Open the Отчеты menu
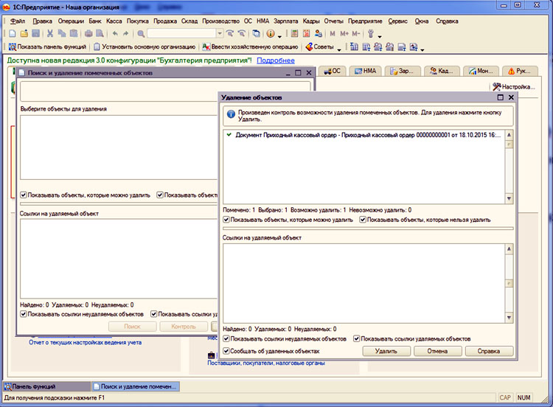Image resolution: width=553 pixels, height=407 pixels. coord(333,21)
